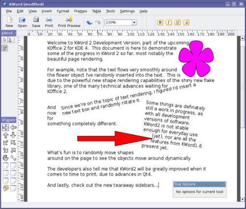Image resolution: width=246 pixels, height=209 pixels.
Task: Choose the left arrow shape
Action: (x=13, y=128)
